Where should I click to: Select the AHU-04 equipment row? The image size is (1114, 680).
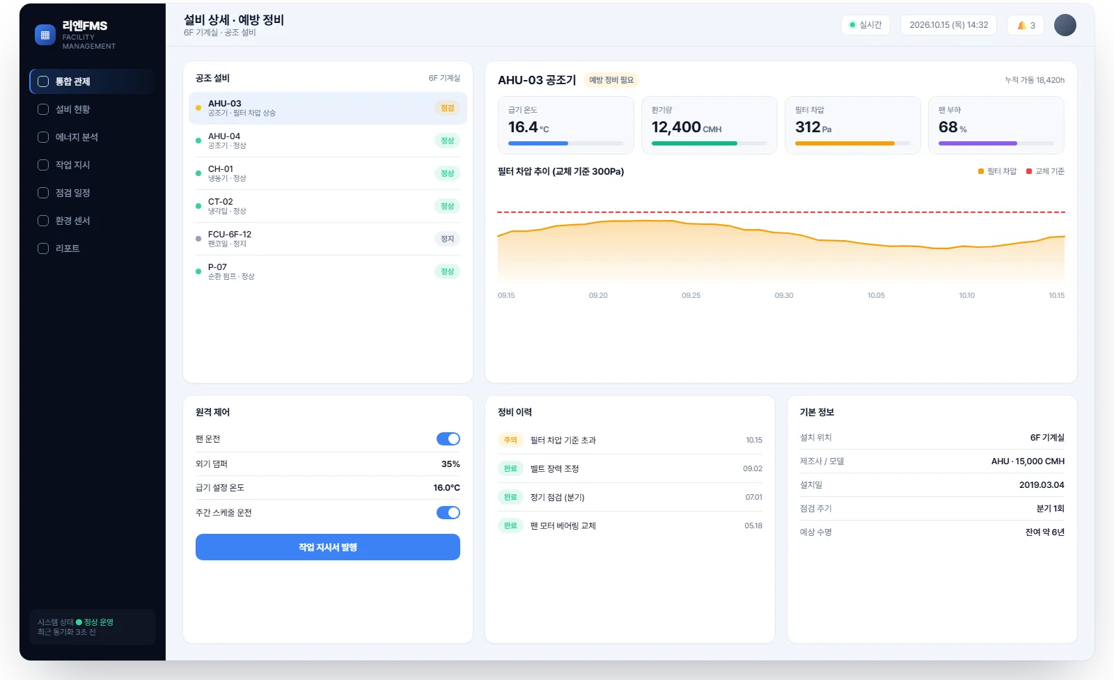[x=328, y=141]
